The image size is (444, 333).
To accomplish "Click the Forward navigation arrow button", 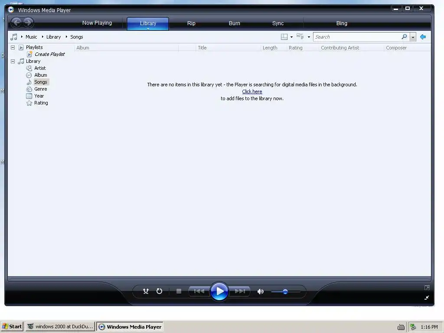I will pos(28,23).
